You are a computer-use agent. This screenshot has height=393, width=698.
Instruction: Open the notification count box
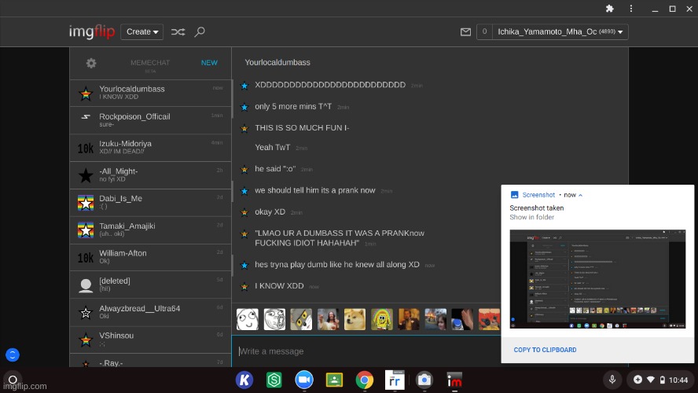tap(484, 32)
